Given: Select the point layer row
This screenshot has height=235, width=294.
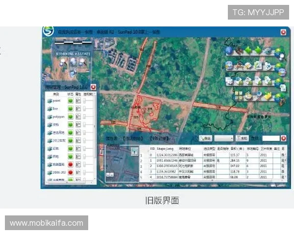Looking at the screenshot, I should 70,101.
